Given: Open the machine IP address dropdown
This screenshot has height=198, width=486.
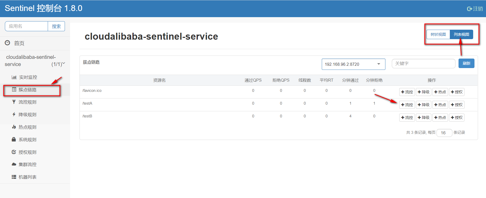Looking at the screenshot, I should click(x=353, y=64).
